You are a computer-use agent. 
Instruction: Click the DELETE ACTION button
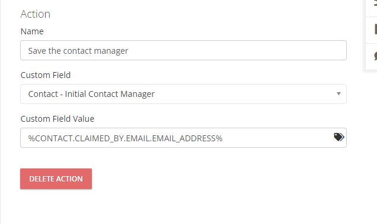(x=56, y=178)
